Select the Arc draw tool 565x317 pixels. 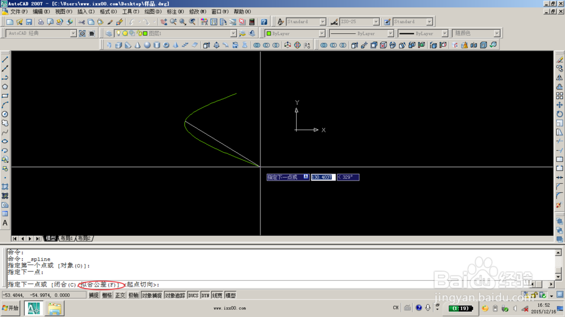[x=5, y=105]
